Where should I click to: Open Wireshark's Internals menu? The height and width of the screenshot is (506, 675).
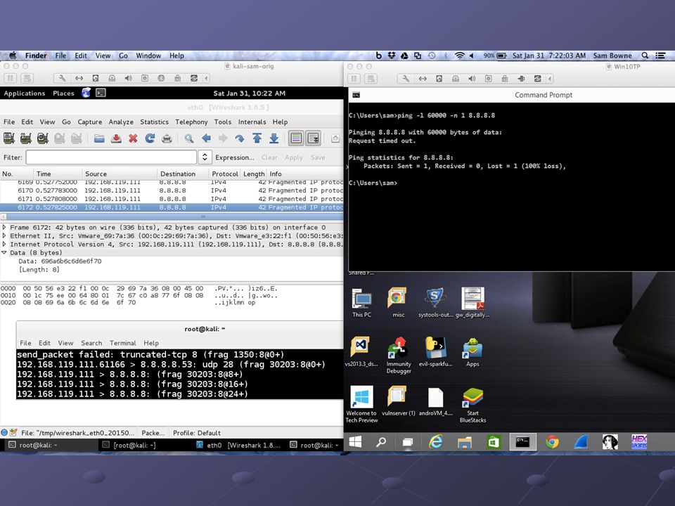coord(252,122)
